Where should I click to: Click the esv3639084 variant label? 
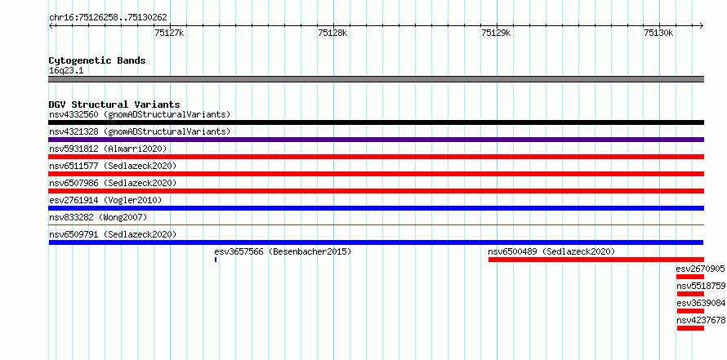701,303
